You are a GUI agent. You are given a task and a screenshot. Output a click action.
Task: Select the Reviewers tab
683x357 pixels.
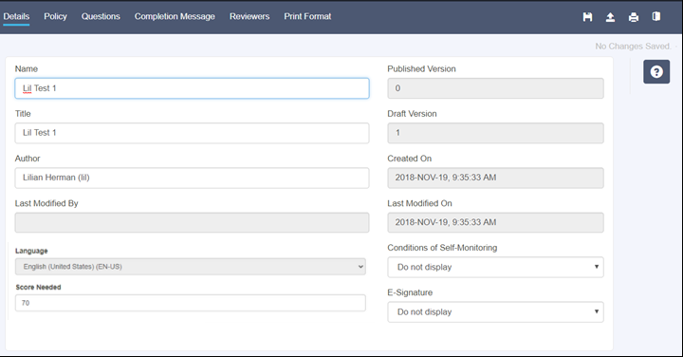pyautogui.click(x=249, y=16)
